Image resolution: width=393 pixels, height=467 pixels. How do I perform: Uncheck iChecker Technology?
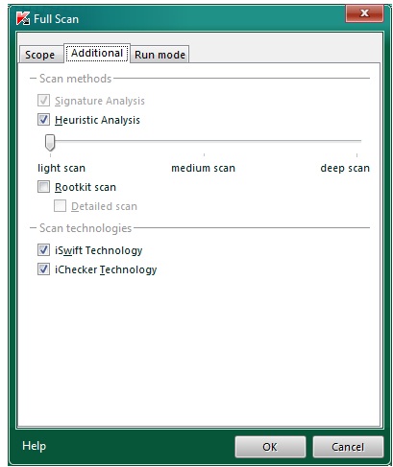43,269
